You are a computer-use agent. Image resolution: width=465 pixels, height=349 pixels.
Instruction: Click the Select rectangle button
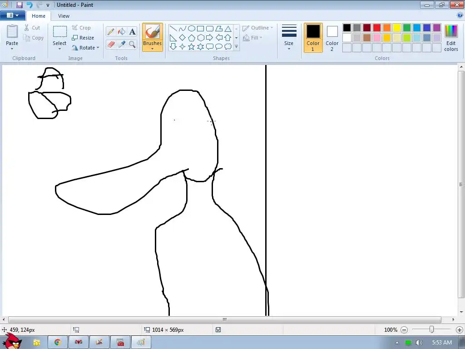59,31
